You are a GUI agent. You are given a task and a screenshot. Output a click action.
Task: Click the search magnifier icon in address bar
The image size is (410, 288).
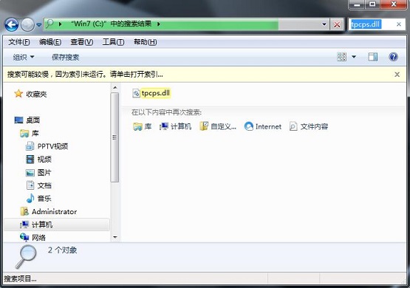[x=49, y=24]
